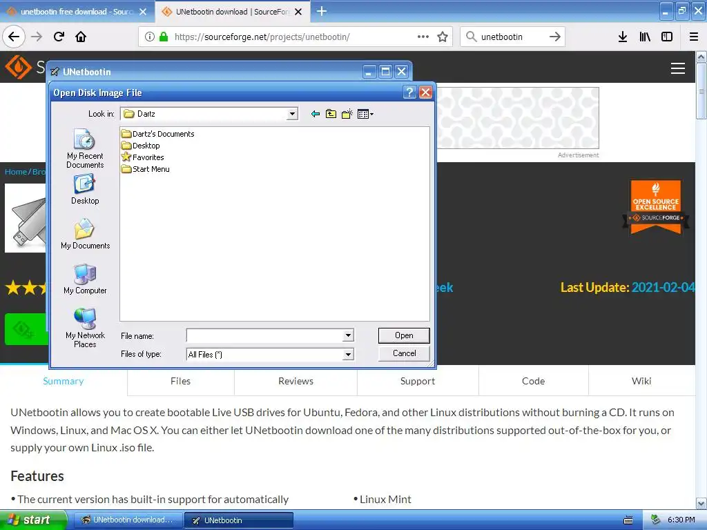Open the Reviews tab
The width and height of the screenshot is (707, 530).
pyautogui.click(x=296, y=381)
